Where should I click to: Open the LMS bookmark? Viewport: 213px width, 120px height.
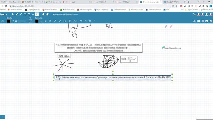[166, 10]
